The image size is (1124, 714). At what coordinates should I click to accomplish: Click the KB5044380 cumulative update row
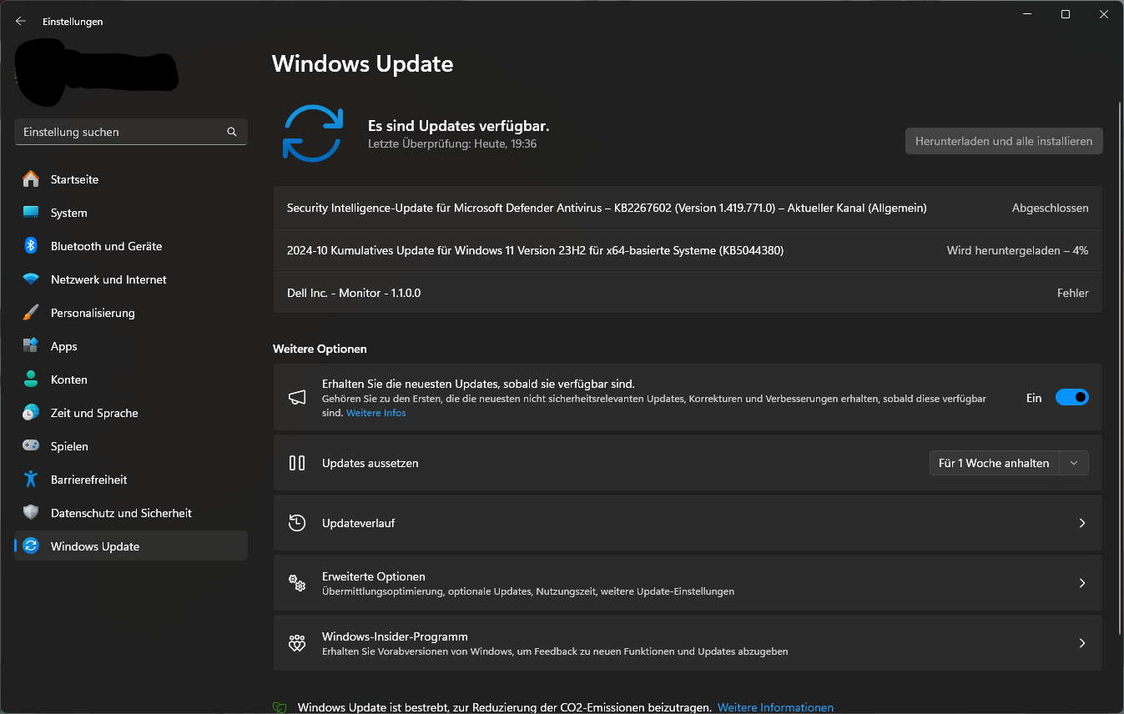688,250
